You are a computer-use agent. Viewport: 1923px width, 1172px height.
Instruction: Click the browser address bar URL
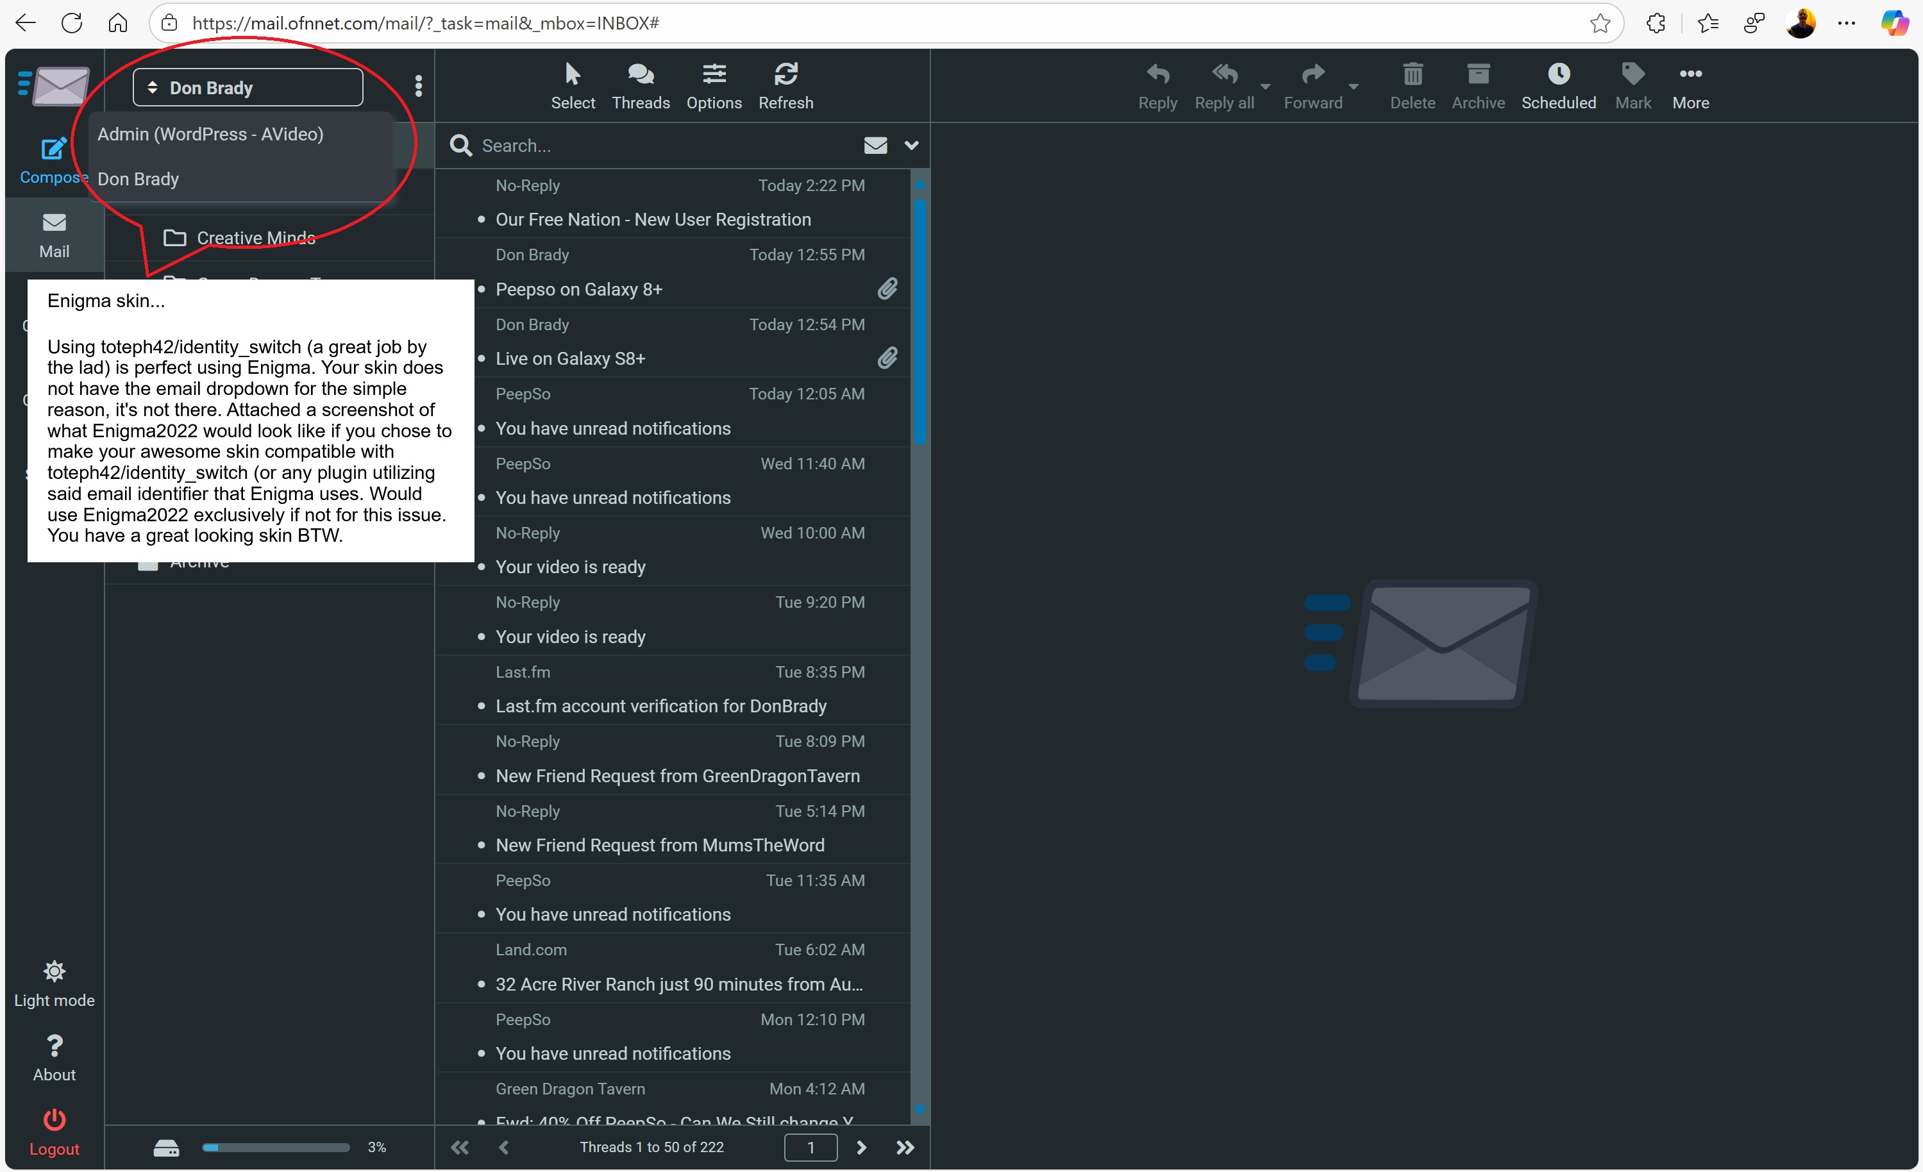point(425,22)
